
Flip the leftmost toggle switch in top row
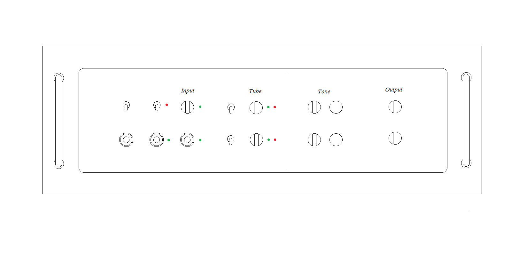[126, 106]
